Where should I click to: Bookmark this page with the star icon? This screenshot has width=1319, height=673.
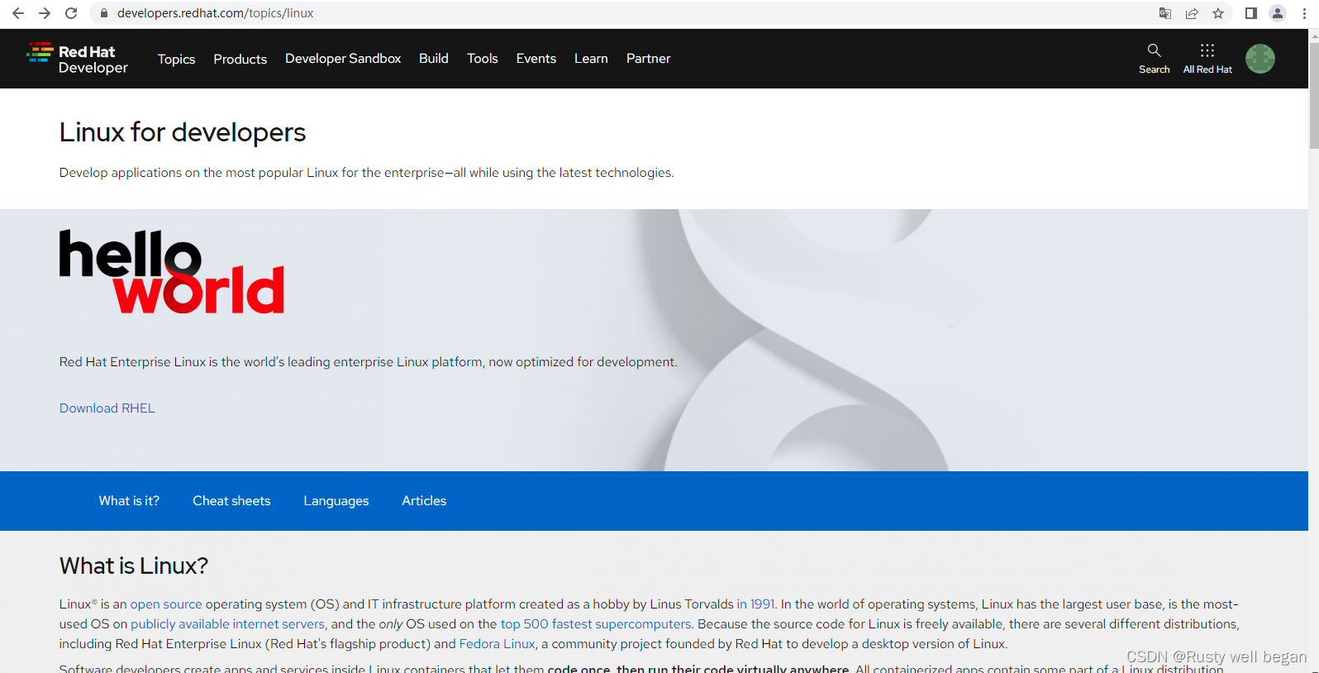point(1218,13)
